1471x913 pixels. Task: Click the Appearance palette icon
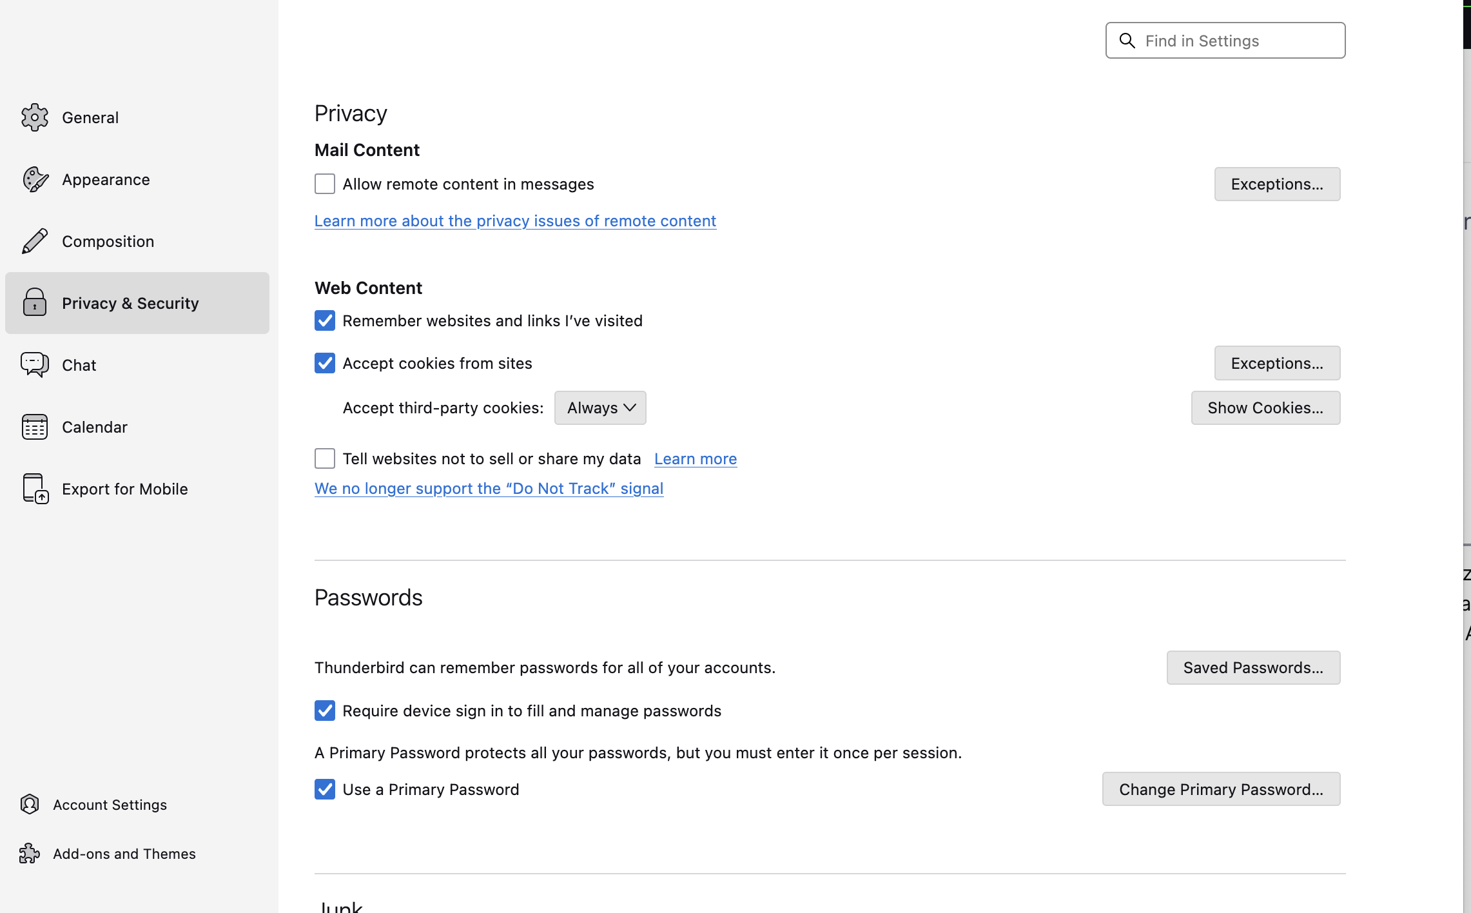[35, 179]
